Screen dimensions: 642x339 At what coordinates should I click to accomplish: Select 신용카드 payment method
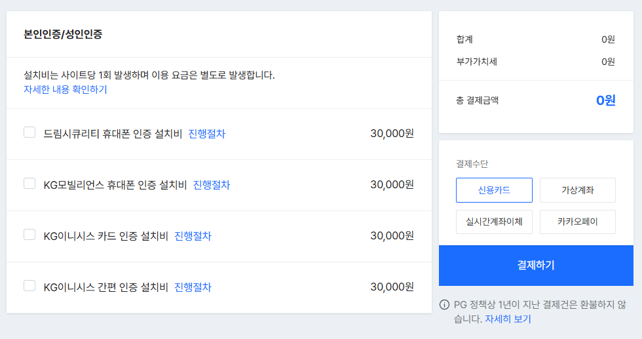tap(494, 190)
